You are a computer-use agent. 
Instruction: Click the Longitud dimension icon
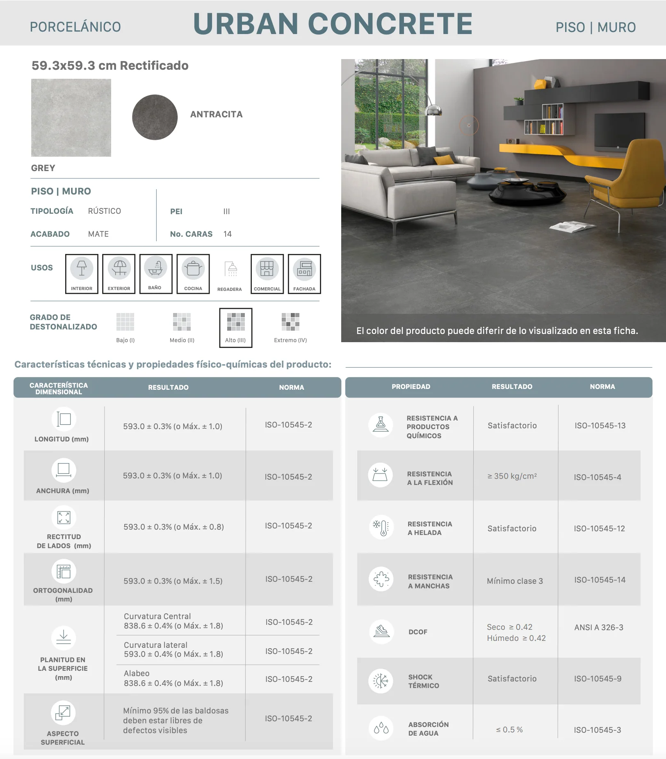[x=64, y=419]
